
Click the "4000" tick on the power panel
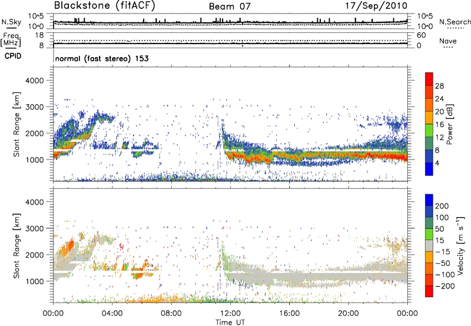click(35, 81)
